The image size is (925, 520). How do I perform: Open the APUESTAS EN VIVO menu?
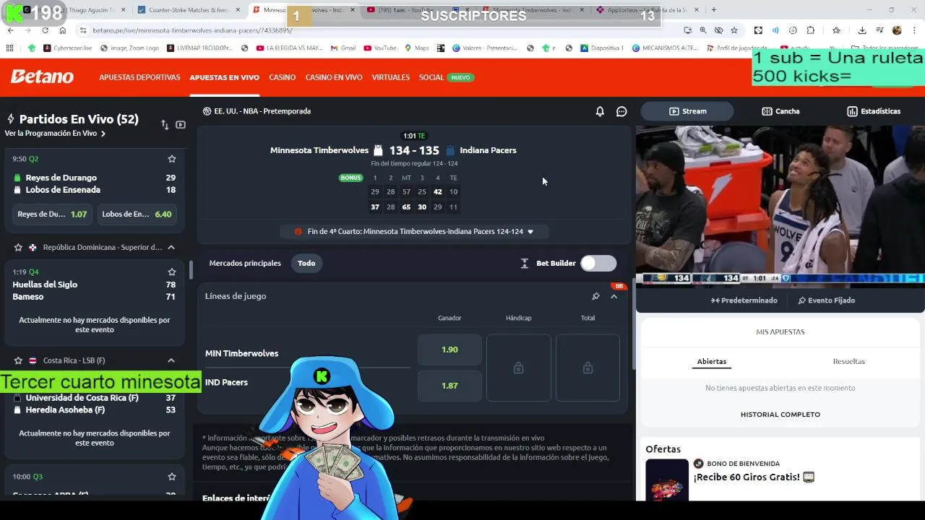pos(224,77)
